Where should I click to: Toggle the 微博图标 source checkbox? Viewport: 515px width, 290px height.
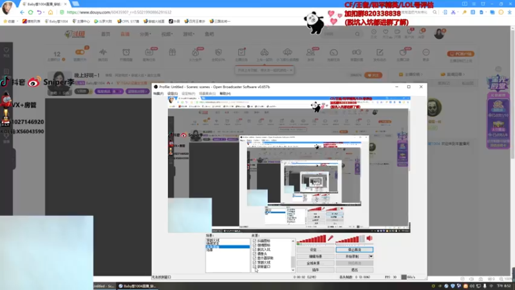(254, 246)
